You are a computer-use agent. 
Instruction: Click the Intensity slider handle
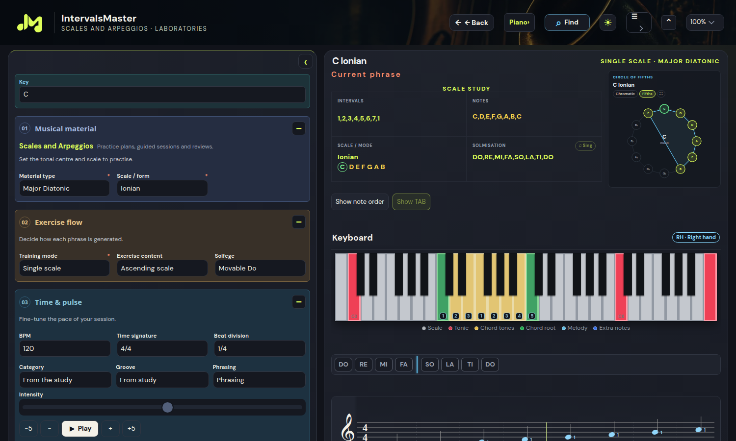click(167, 407)
